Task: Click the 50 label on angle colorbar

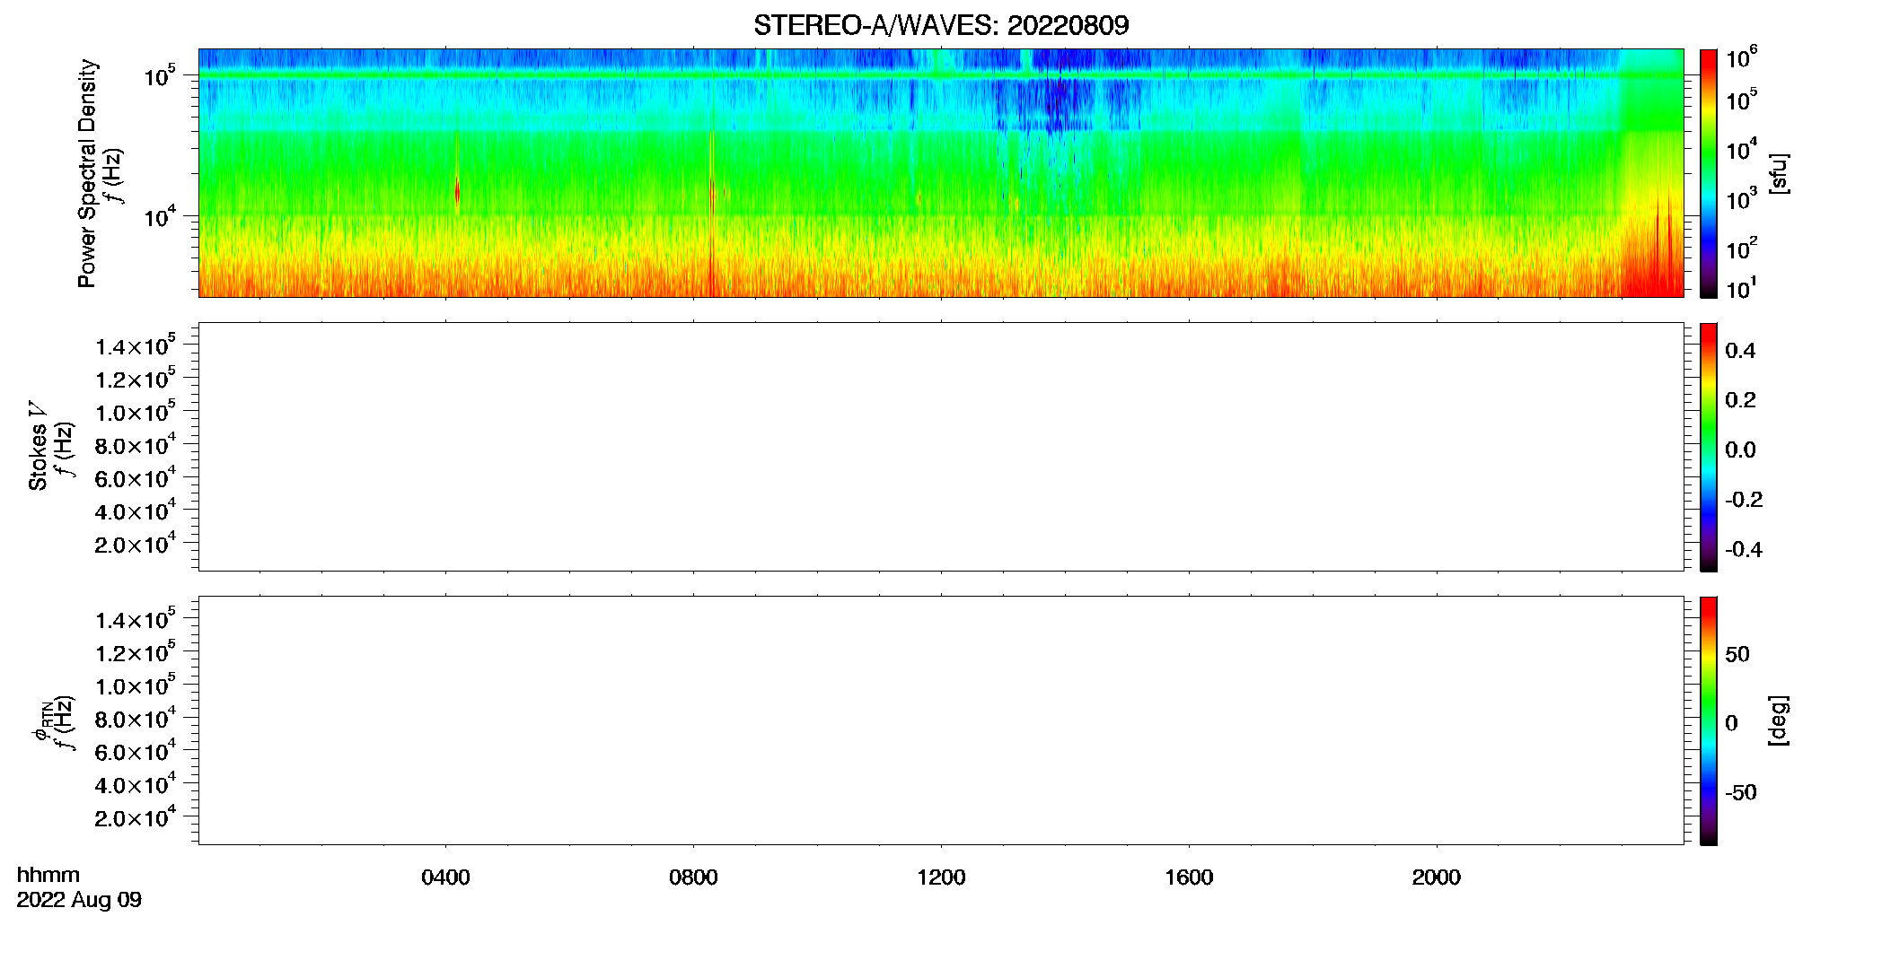Action: pyautogui.click(x=1737, y=654)
